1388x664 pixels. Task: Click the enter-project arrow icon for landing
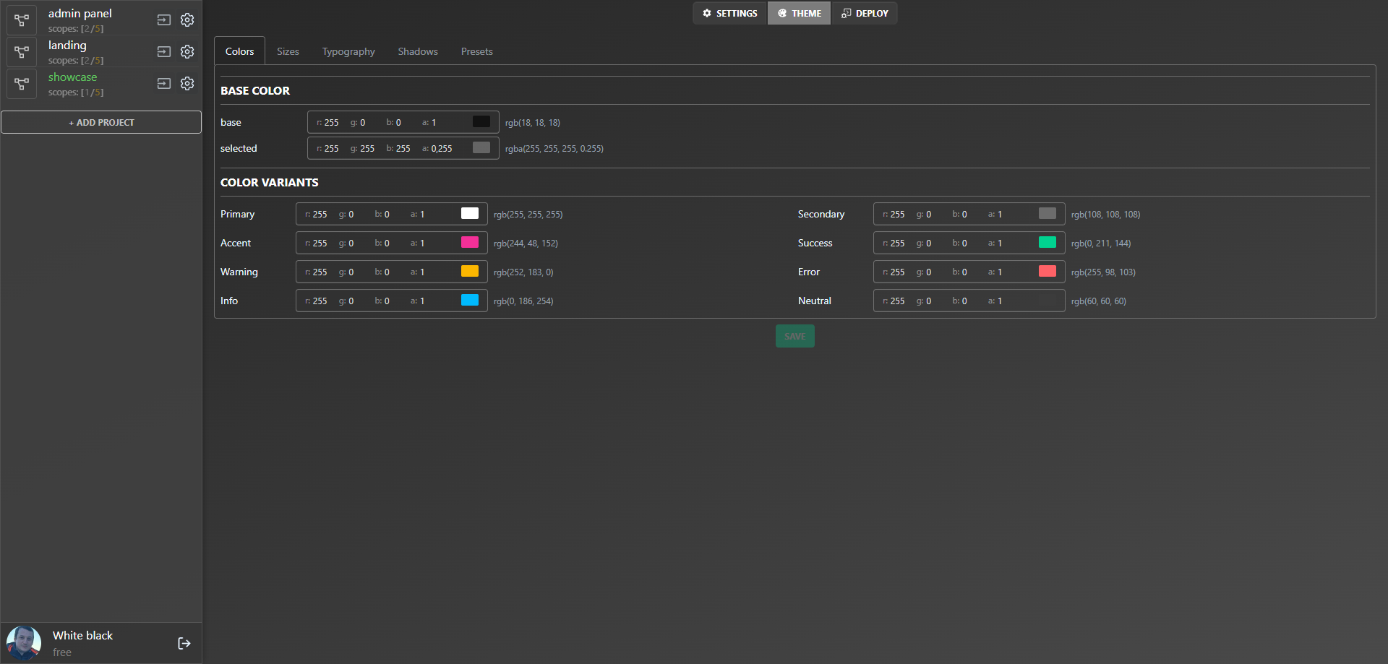pos(163,51)
